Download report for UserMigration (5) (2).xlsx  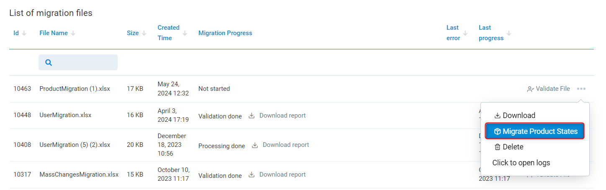(x=281, y=145)
